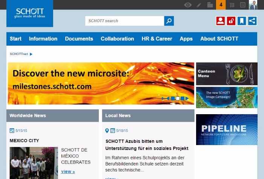The image size is (264, 179).
Task: Open the Information menu
Action: (x=43, y=39)
